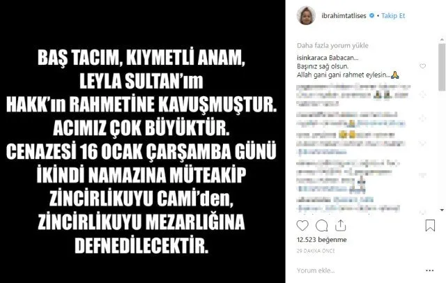Click the Yorum ekle comment field

[x=358, y=270]
